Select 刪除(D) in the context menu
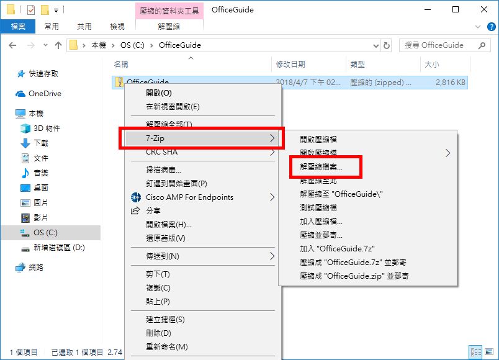This screenshot has height=360, width=499. (158, 333)
